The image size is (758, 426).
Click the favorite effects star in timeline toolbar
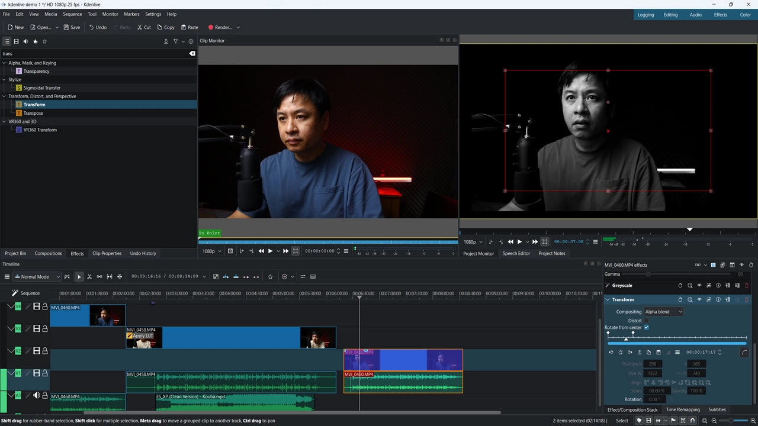(270, 276)
